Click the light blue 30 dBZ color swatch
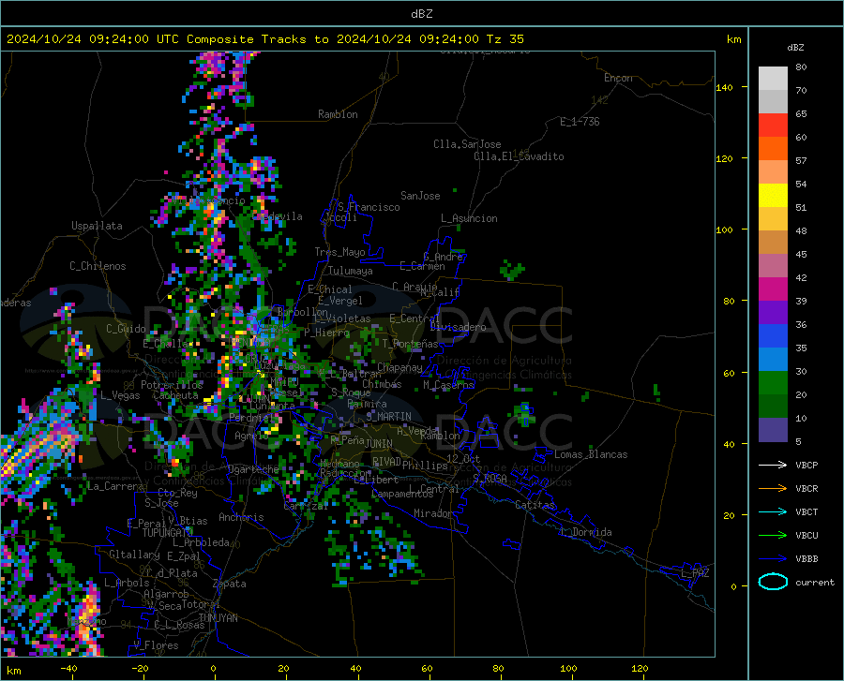Image resolution: width=844 pixels, height=681 pixels. tap(773, 360)
